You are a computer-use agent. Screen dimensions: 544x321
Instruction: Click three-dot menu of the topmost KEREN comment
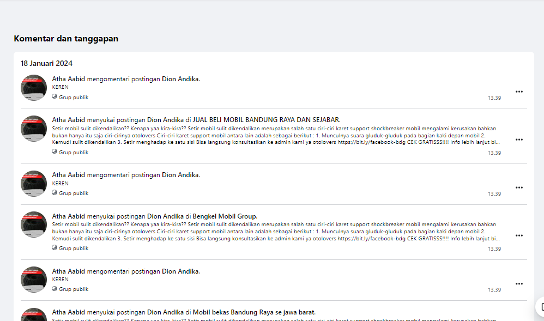point(519,92)
